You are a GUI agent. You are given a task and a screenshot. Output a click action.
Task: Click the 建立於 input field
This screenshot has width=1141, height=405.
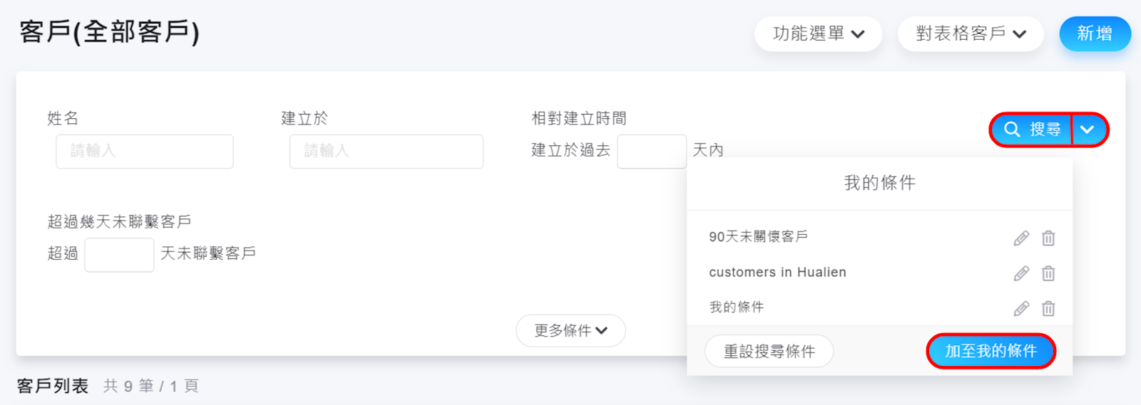[x=386, y=151]
